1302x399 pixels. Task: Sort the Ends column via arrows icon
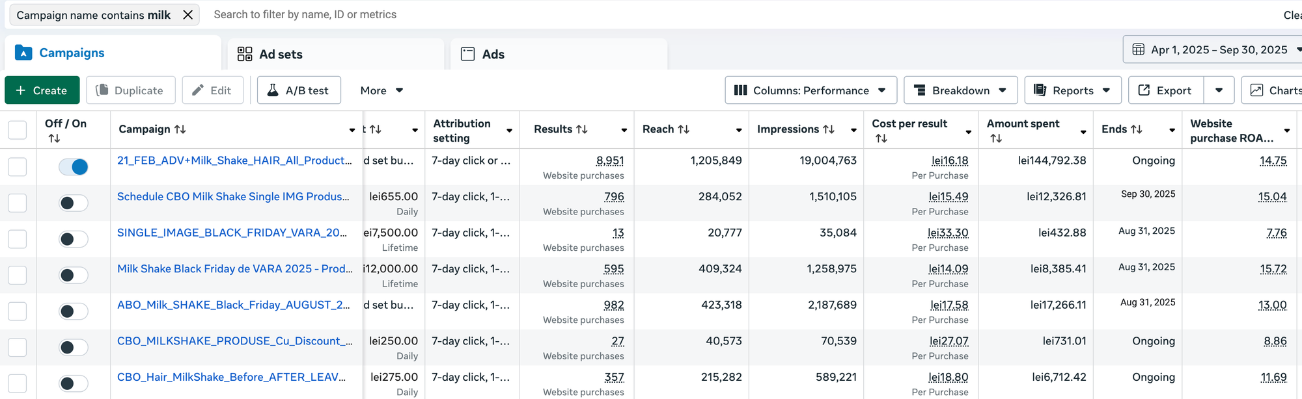[1137, 129]
